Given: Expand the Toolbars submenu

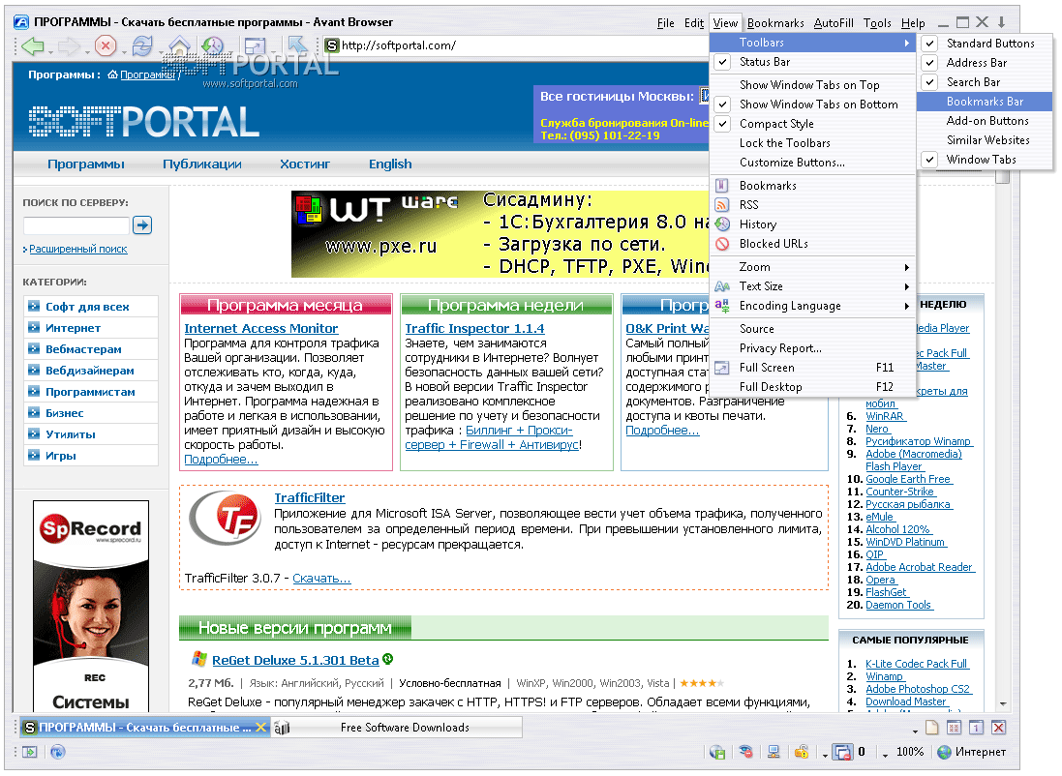Looking at the screenshot, I should tap(812, 43).
